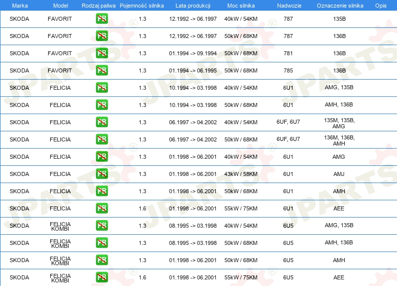
Task: Select 135B engine code in first Favorit row
Action: [x=339, y=19]
